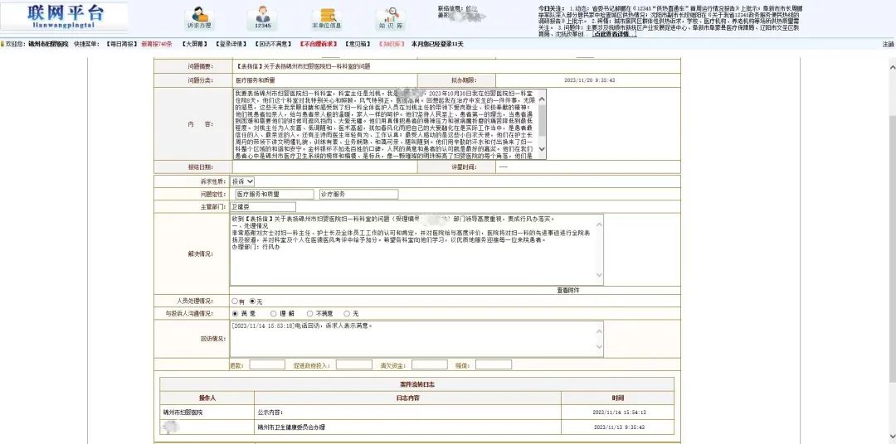Choose 不满意 communication option
Screen dimensions: 896x444
click(x=309, y=314)
